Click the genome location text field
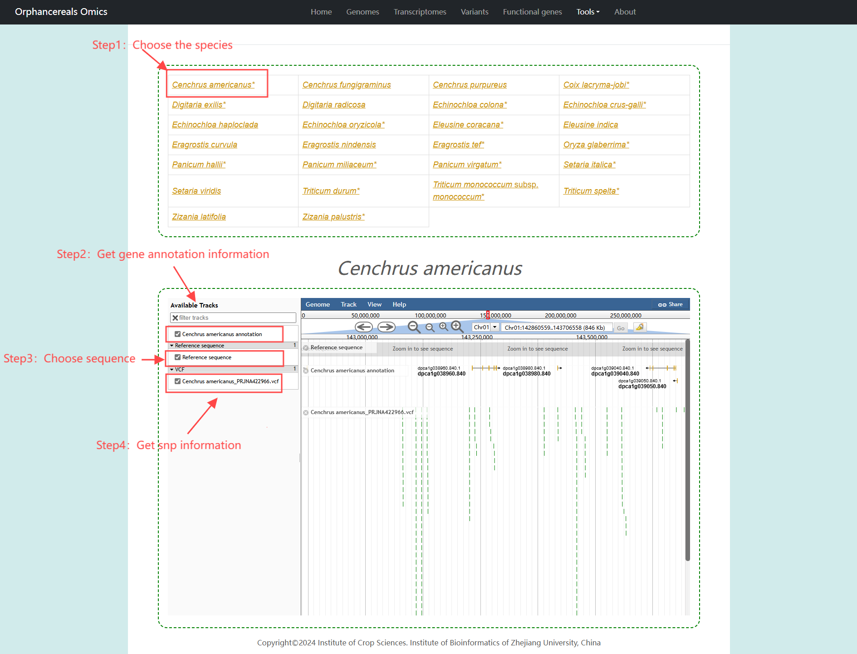857x654 pixels. (557, 327)
